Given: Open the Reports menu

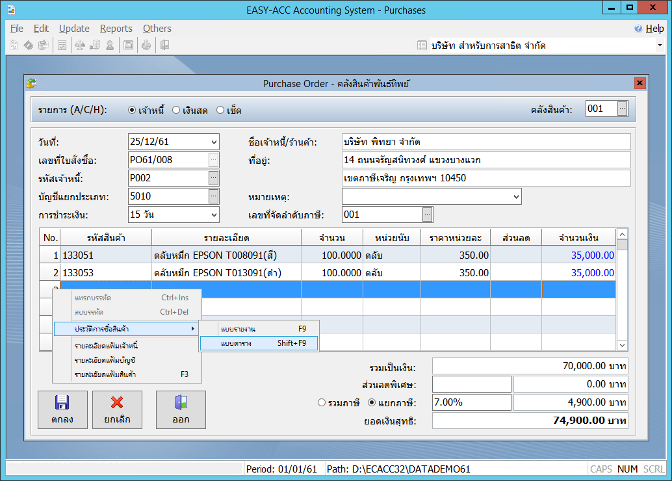Looking at the screenshot, I should (x=116, y=29).
